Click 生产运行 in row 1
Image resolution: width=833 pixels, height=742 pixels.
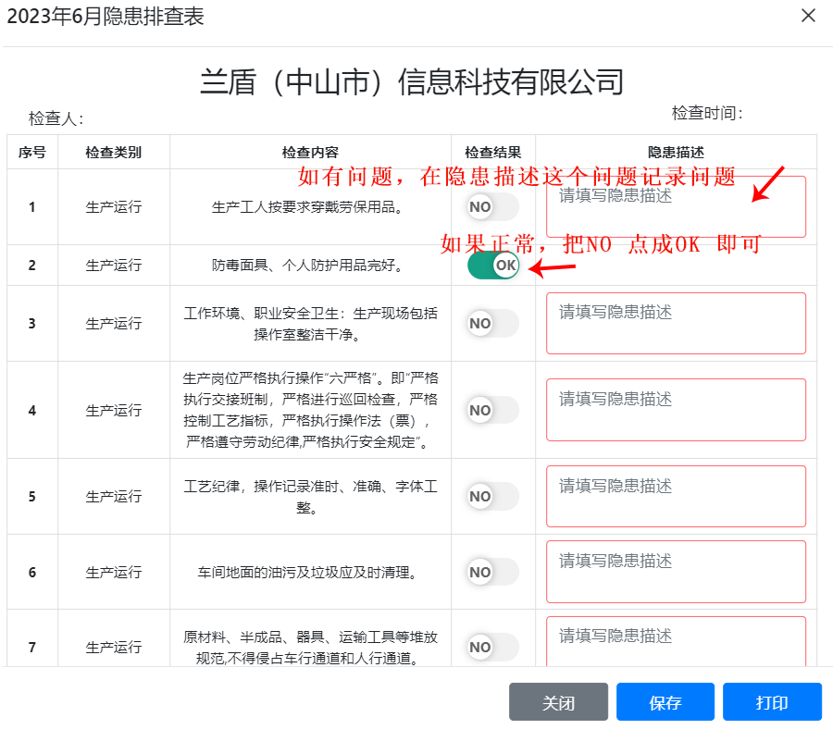pyautogui.click(x=114, y=206)
